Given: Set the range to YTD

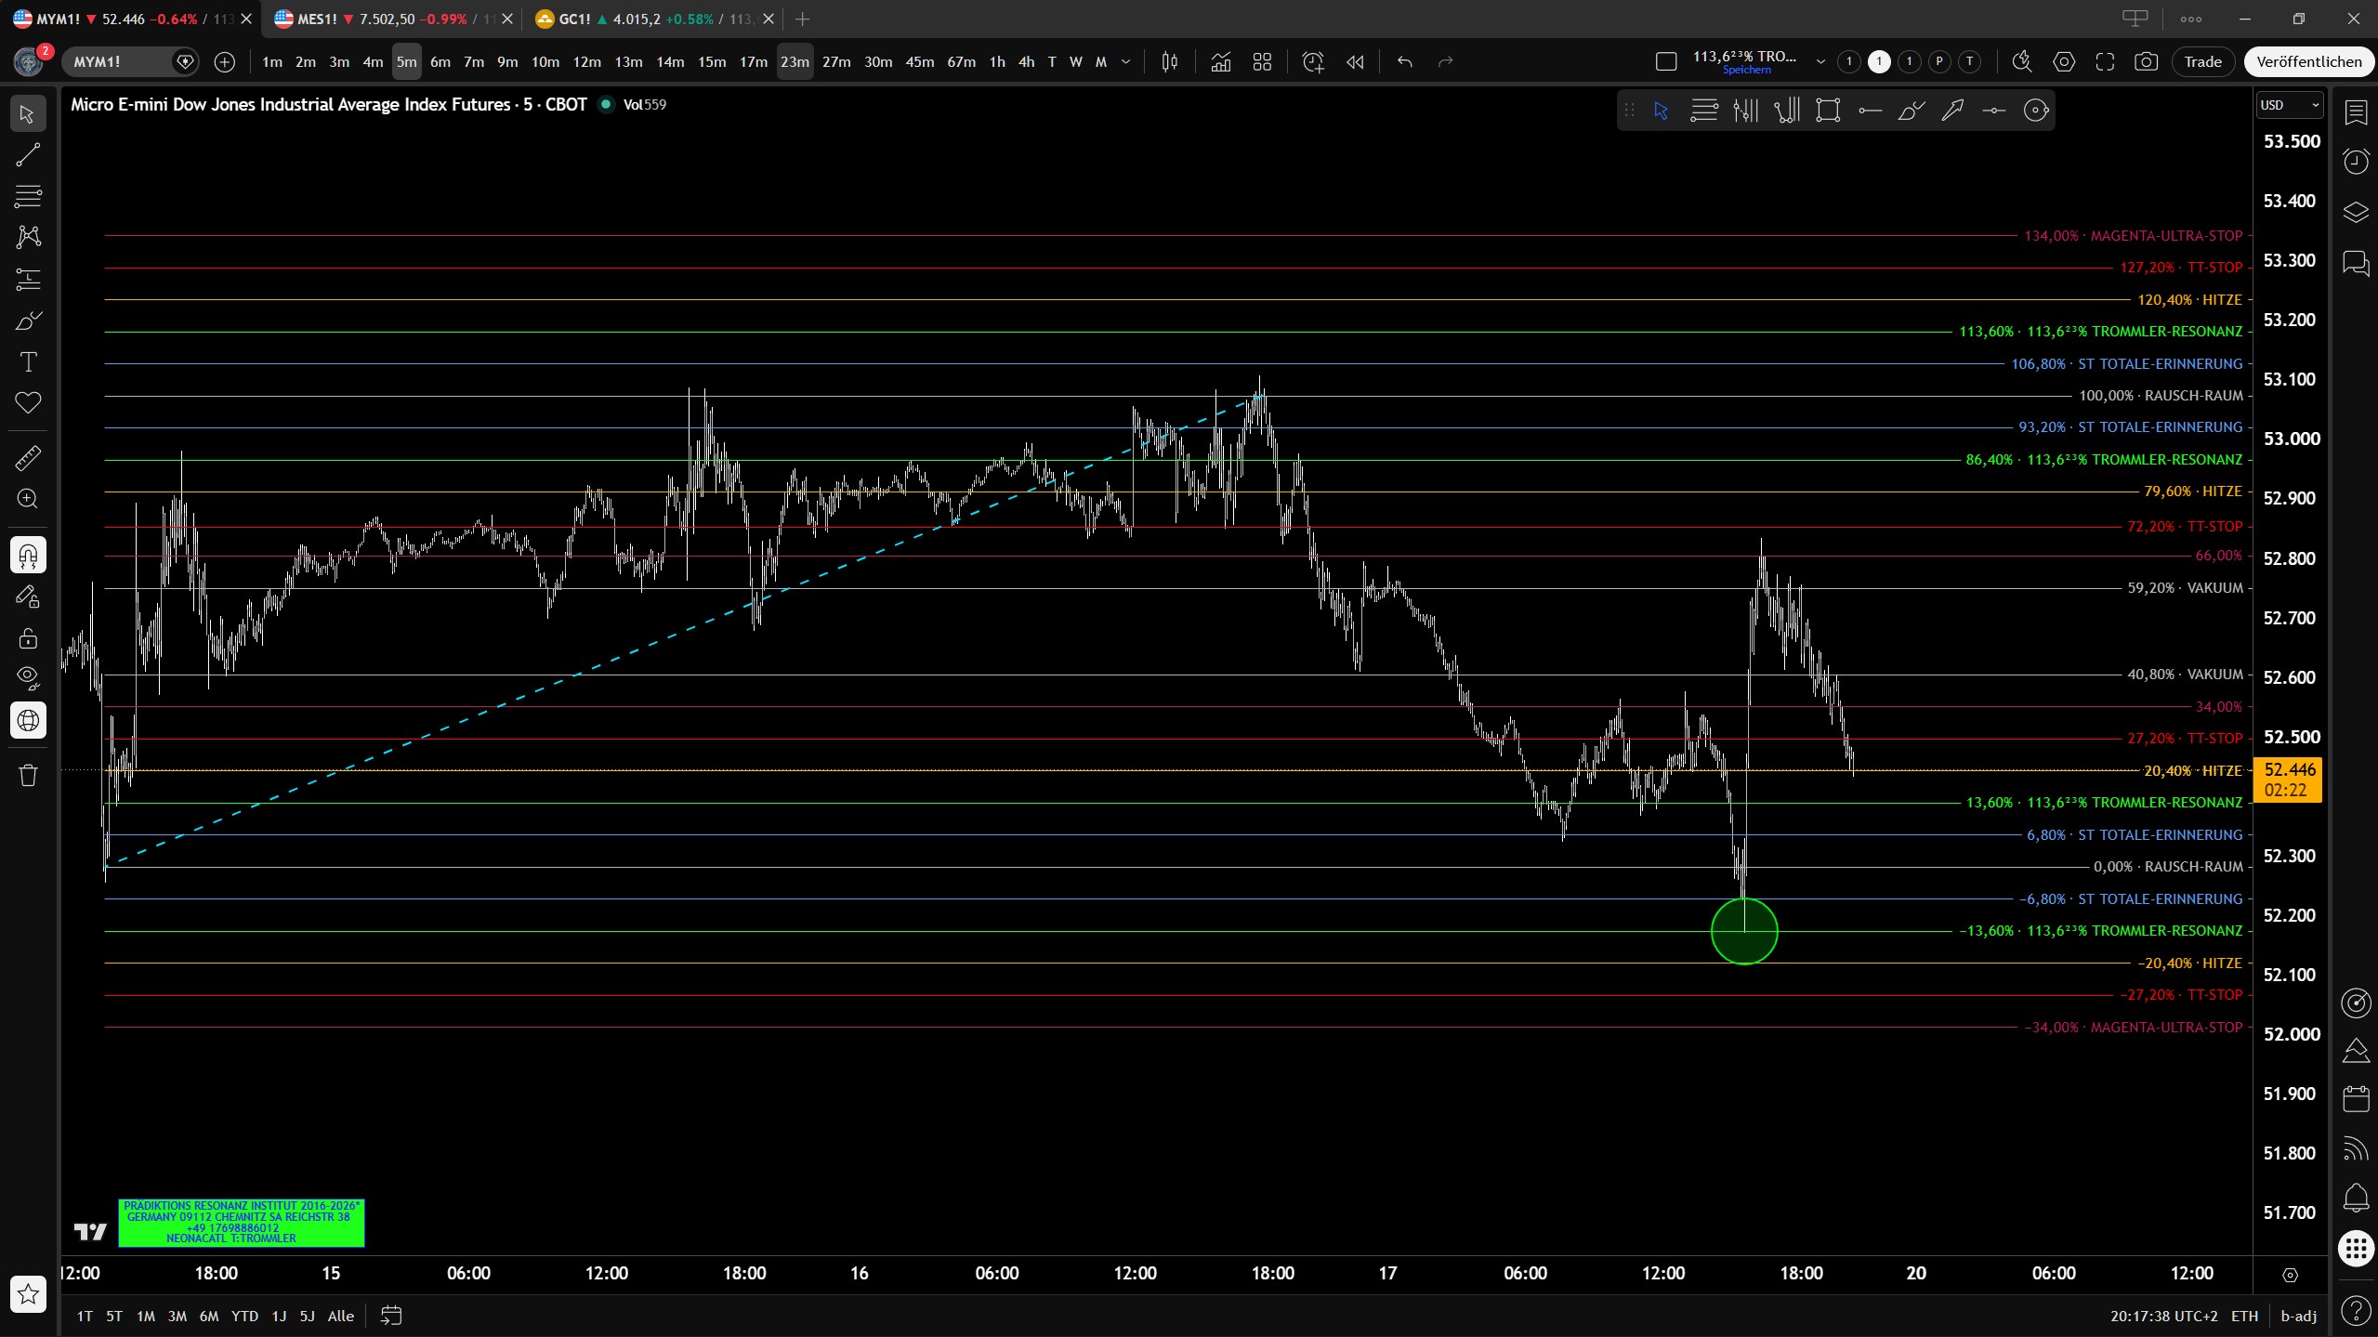Looking at the screenshot, I should click(244, 1316).
